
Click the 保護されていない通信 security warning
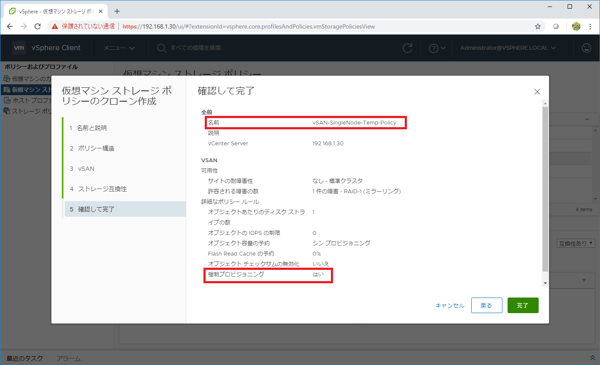coord(83,26)
